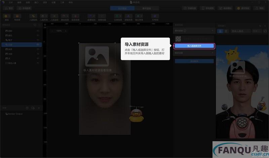
Task: Click the 手机预览 phone preview button
Action: (x=207, y=8)
